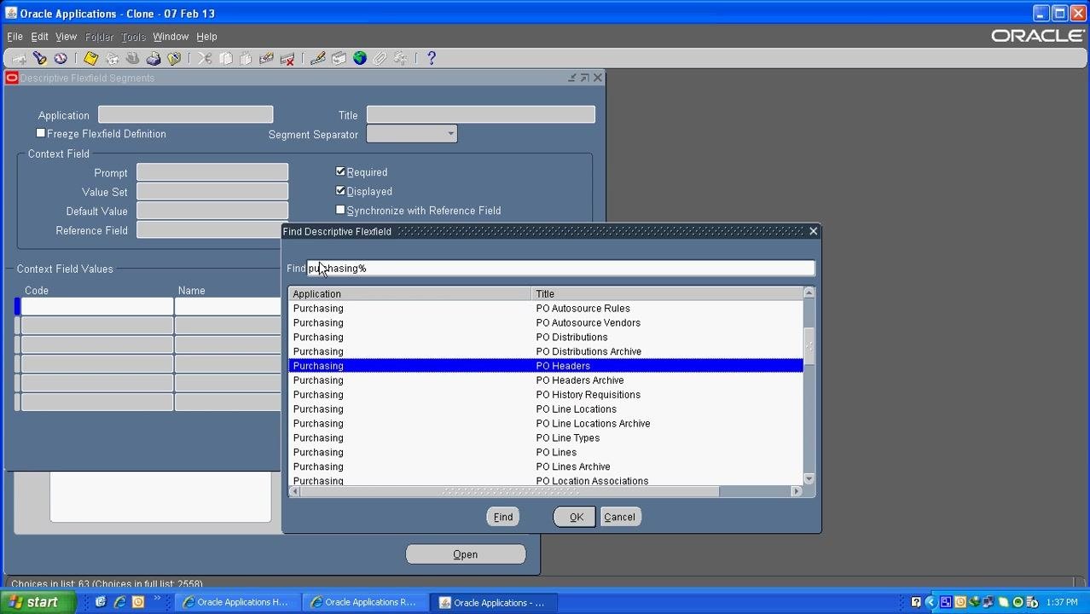Viewport: 1090px width, 614px height.
Task: Click the Internet Explorer quick launch icon
Action: (x=119, y=602)
